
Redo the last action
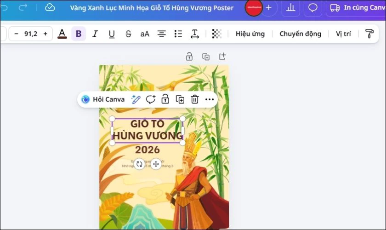23,8
